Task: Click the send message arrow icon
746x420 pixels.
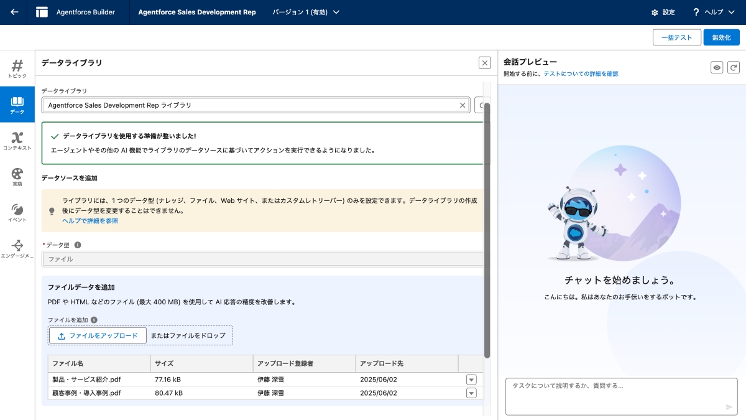Action: pos(729,407)
